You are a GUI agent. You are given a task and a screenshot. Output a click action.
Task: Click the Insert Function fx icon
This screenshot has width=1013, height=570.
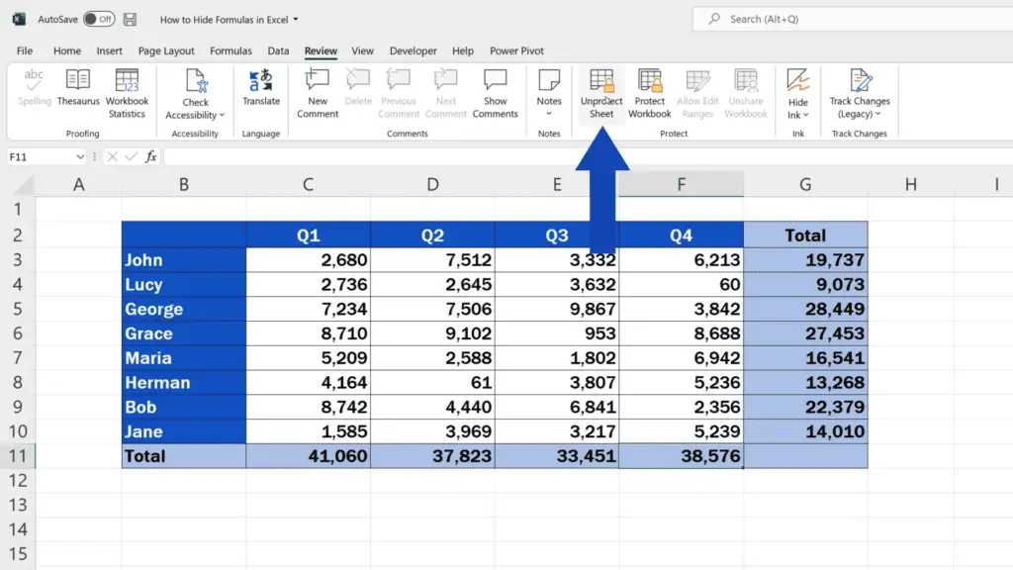point(150,156)
